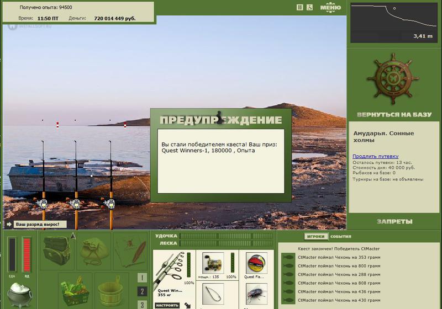
Task: Click the quest prize message in warning dialog
Action: pos(219,147)
